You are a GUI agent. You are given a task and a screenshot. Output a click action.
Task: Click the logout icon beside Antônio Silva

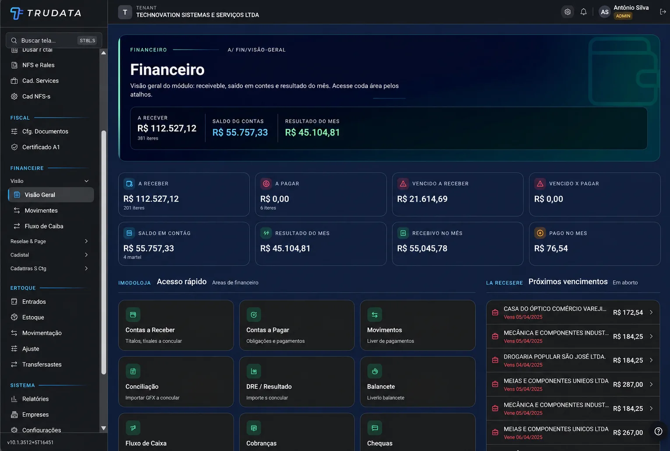pyautogui.click(x=663, y=12)
